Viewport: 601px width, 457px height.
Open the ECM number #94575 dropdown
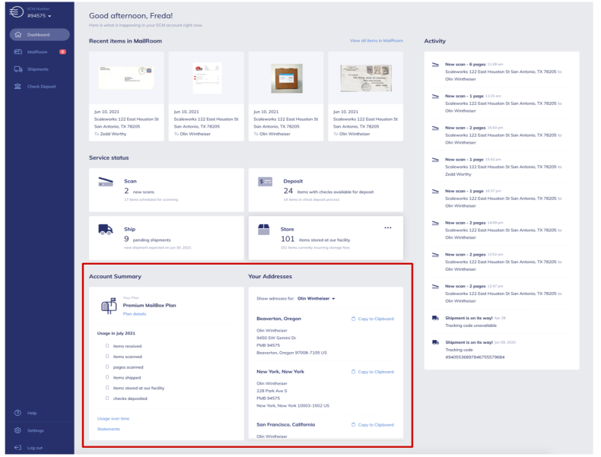tap(39, 16)
